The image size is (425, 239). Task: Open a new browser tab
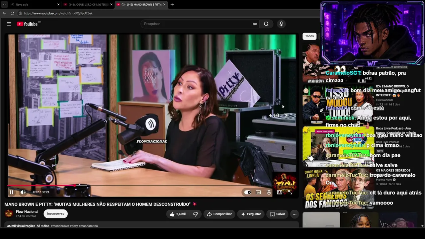point(172,5)
